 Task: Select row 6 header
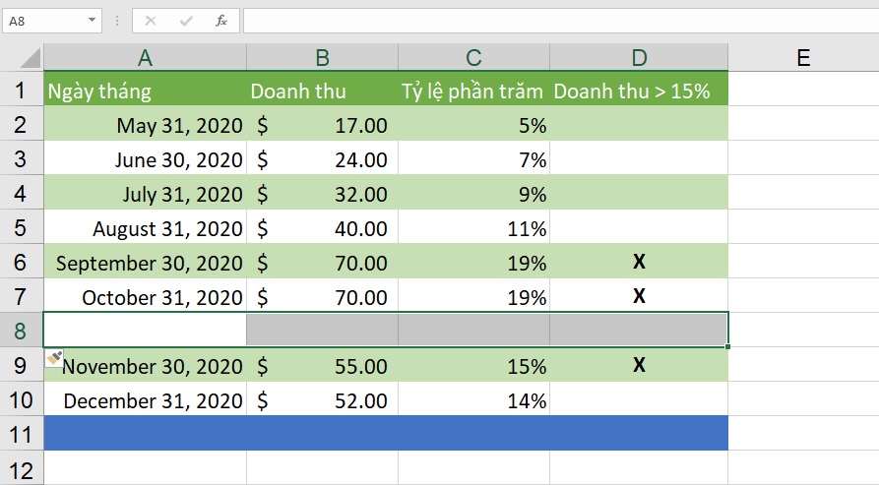coord(22,262)
